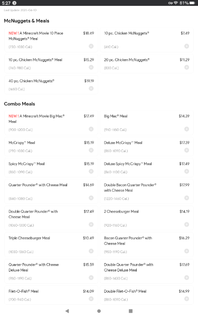Screen dimensions: 198x317
Task: Open Double Bacon Quarter Pounder with Cheese Meal
Action: (x=147, y=192)
